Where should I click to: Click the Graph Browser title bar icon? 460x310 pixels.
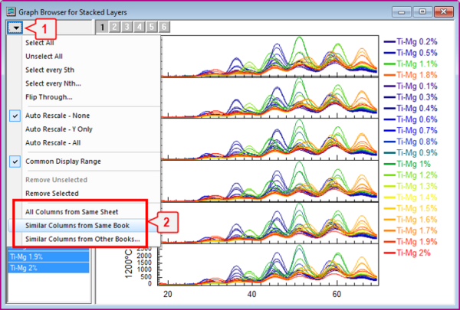point(11,12)
